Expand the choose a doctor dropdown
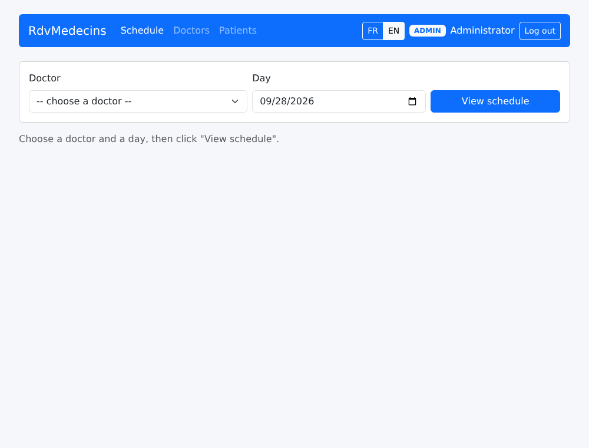589x448 pixels. click(138, 101)
